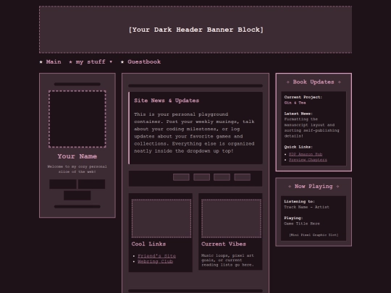
Task: Click the 'Welcome to my cozy personal' blurb
Action: [77, 169]
